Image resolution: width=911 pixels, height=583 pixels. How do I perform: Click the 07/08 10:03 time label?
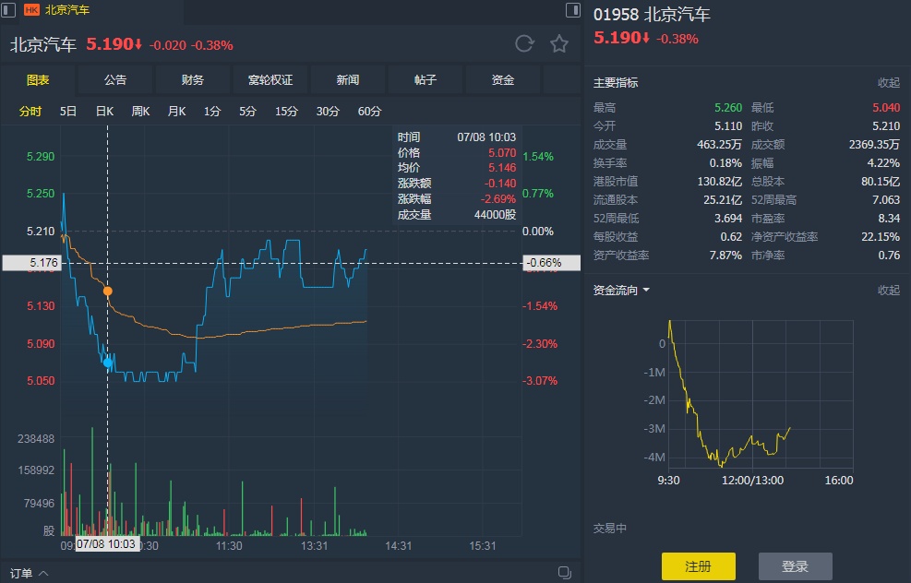click(x=107, y=544)
